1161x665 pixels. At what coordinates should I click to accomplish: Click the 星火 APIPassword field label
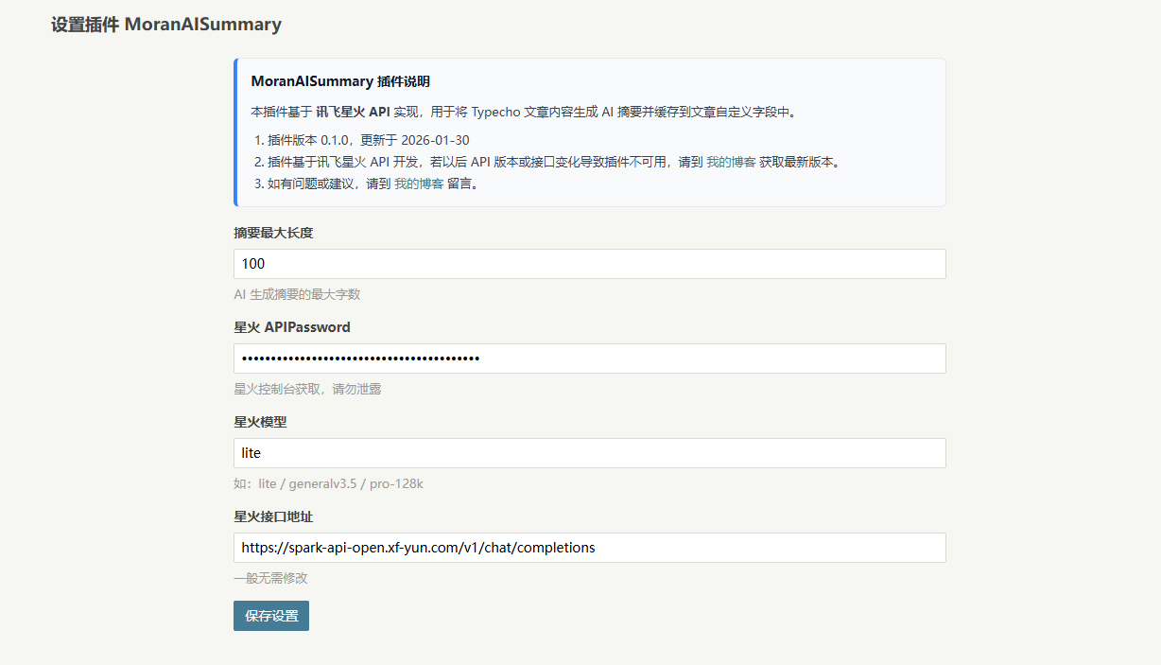click(291, 327)
